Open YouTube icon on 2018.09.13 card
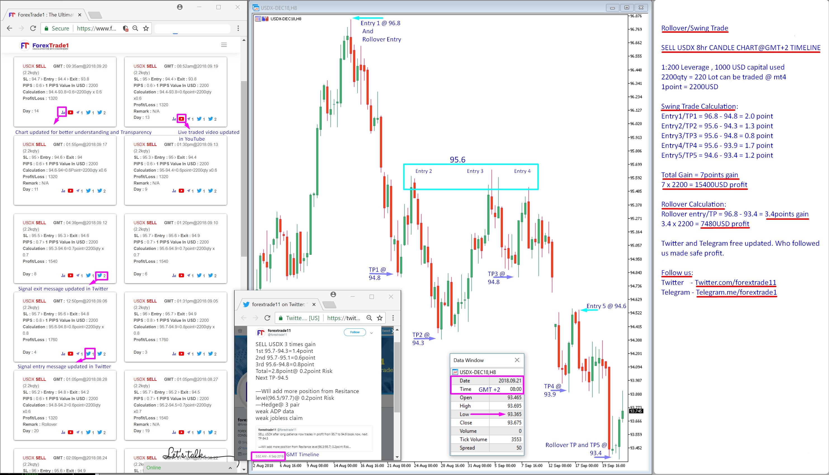This screenshot has height=475, width=829. click(x=181, y=190)
